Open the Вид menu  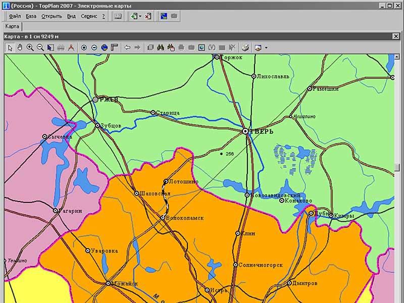click(x=71, y=16)
